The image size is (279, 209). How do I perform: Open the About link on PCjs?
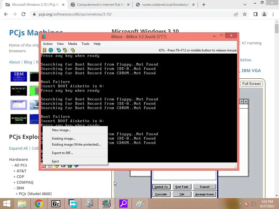pos(14,62)
